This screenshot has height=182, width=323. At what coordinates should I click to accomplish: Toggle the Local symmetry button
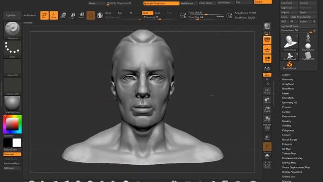pos(267,59)
